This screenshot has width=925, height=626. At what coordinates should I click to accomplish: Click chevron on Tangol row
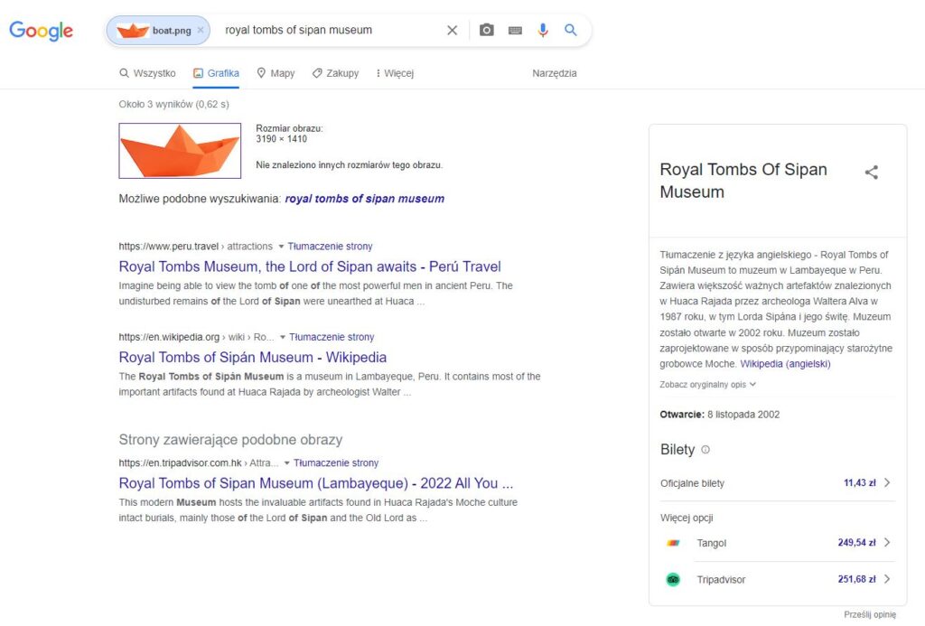[887, 542]
